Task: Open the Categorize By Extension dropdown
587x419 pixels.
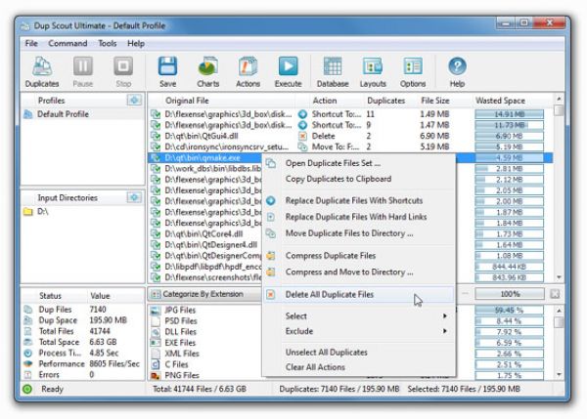Action: click(203, 293)
